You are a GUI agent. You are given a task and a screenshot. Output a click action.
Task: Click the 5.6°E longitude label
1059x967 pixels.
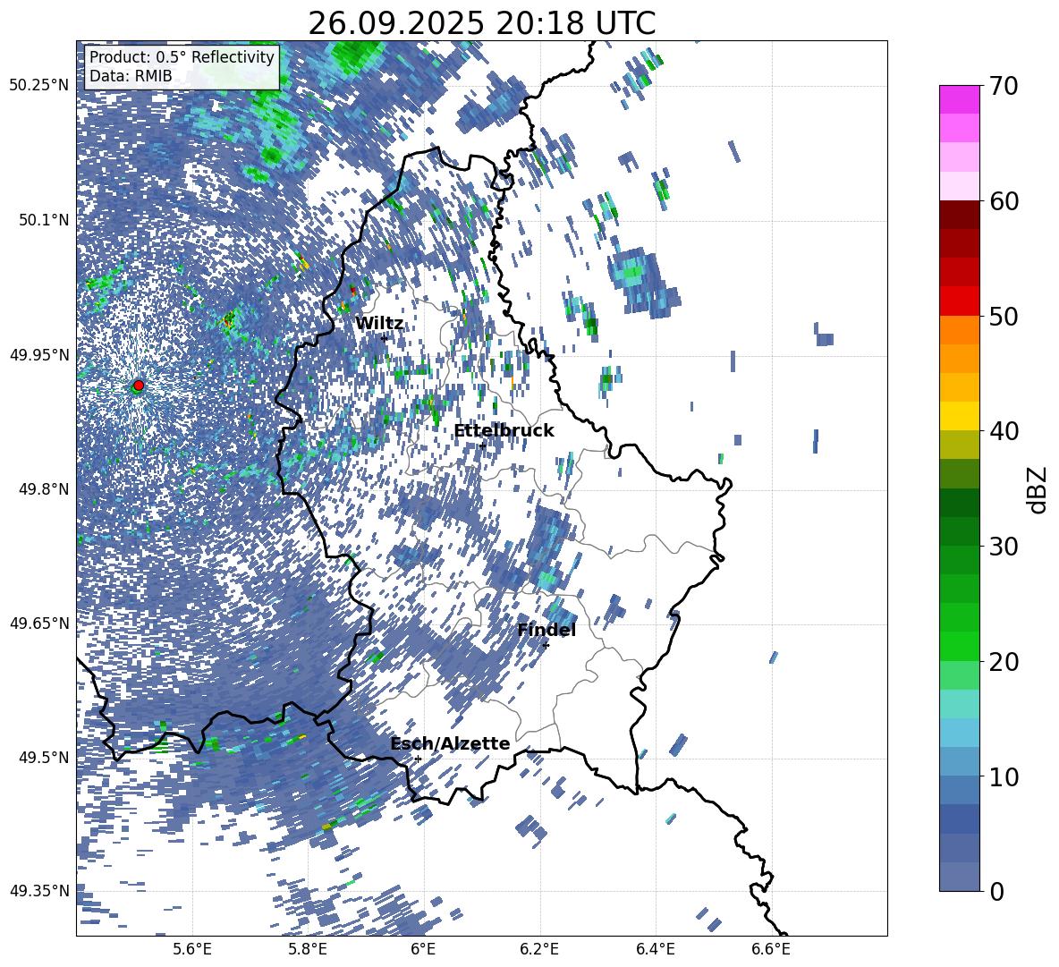tap(192, 949)
